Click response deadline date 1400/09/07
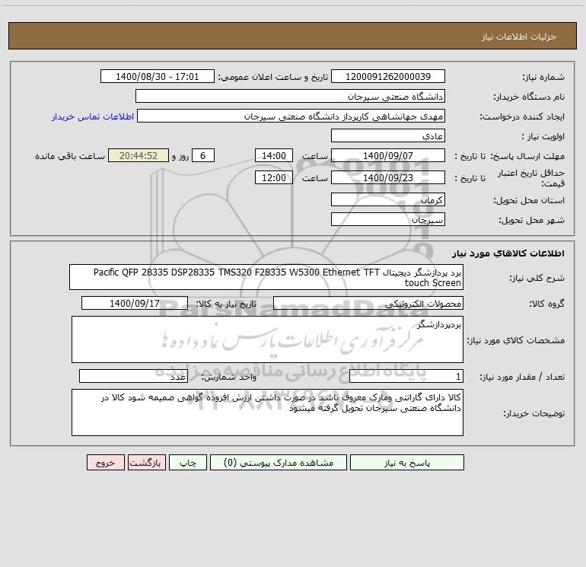586x567 pixels. click(388, 155)
